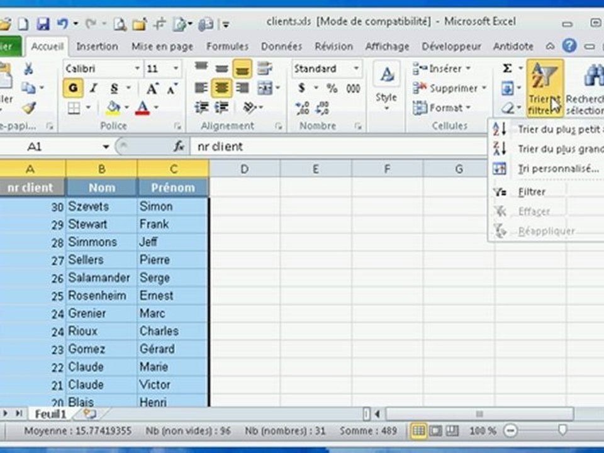The width and height of the screenshot is (604, 453).
Task: Increase font size with large A icon
Action: point(152,89)
